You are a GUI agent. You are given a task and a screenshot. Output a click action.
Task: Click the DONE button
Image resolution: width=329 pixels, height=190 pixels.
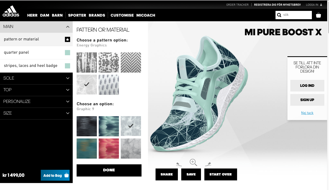click(109, 170)
